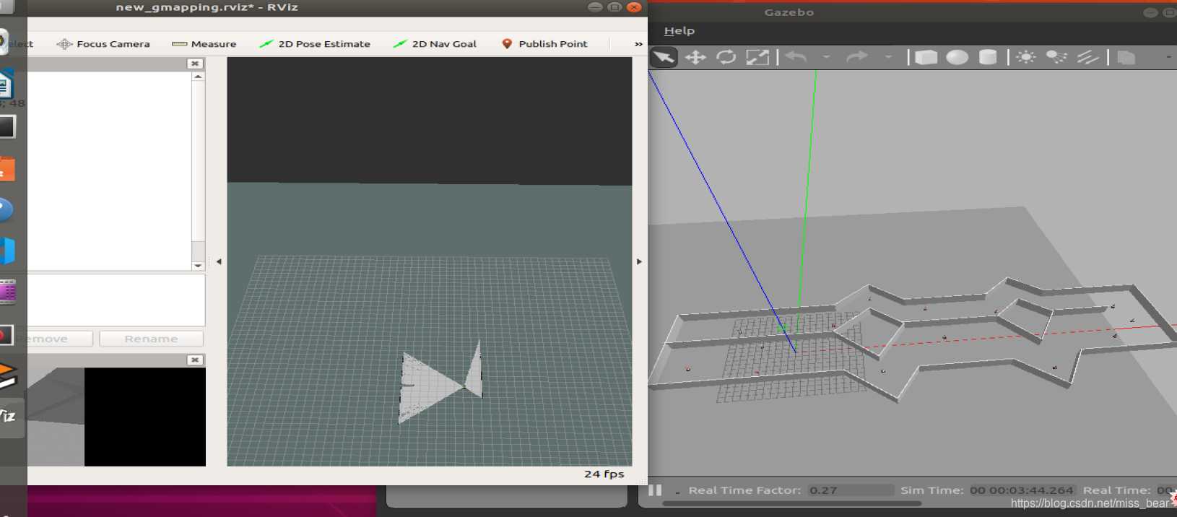The image size is (1177, 517).
Task: Open the document writer dock icon
Action: point(6,83)
